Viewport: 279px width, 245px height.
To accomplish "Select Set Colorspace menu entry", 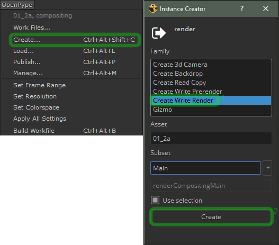I will (x=71, y=107).
